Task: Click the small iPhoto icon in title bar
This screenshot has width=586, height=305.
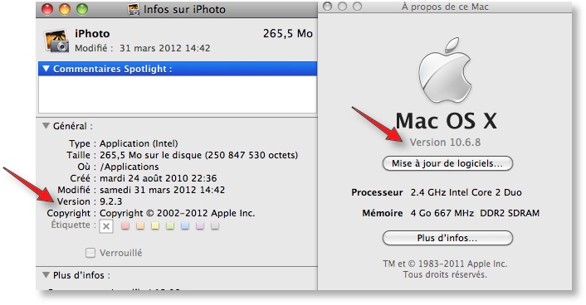Action: (x=134, y=9)
